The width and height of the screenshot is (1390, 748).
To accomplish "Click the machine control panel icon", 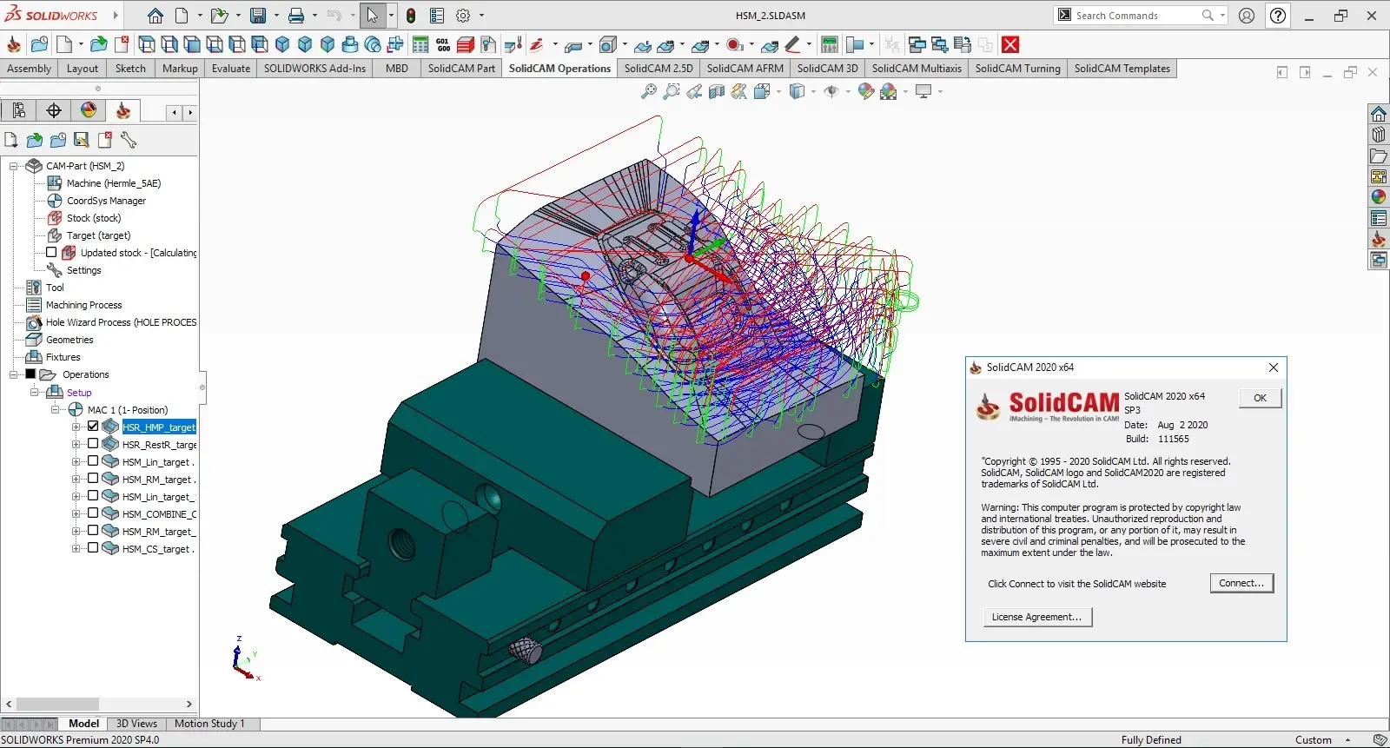I will (830, 44).
